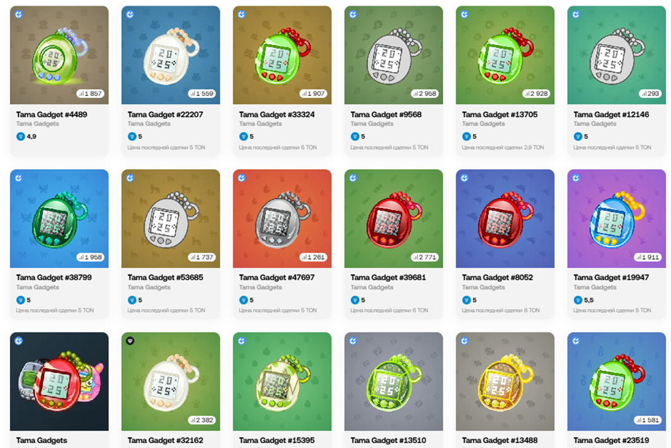Open Tama Gadgets collection link under #53685
Image resolution: width=671 pixels, height=448 pixels.
coord(149,287)
